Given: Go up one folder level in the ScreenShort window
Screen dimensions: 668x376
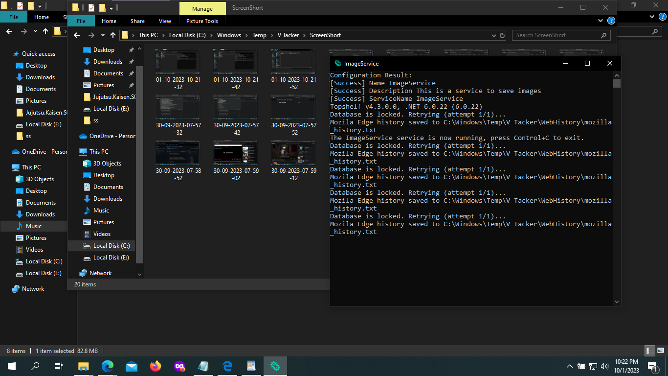Looking at the screenshot, I should click(113, 35).
